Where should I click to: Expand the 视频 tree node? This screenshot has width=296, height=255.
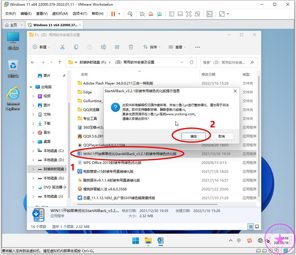pos(33,96)
